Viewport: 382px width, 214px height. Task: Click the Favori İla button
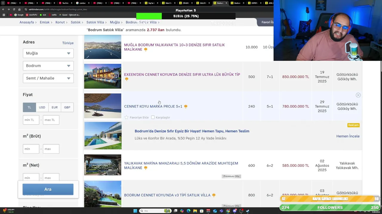point(266,22)
